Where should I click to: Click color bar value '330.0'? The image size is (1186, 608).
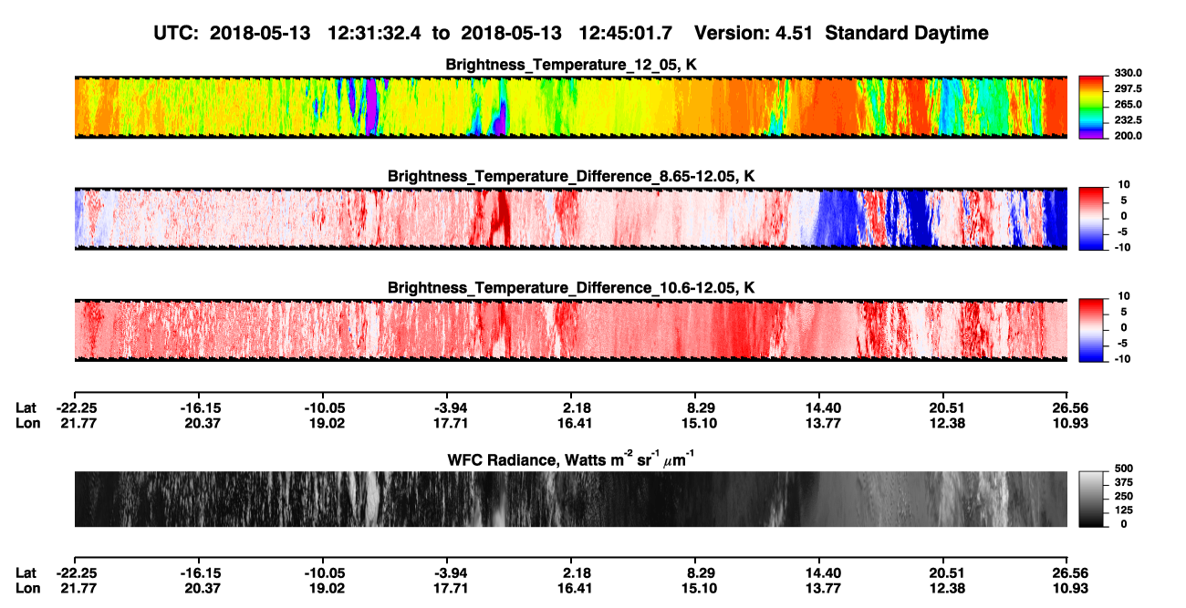1129,73
